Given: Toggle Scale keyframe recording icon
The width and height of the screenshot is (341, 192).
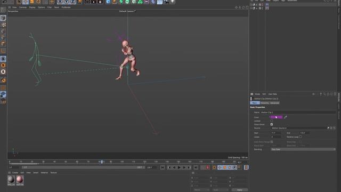Looking at the screenshot, I should pyautogui.click(x=225, y=167).
